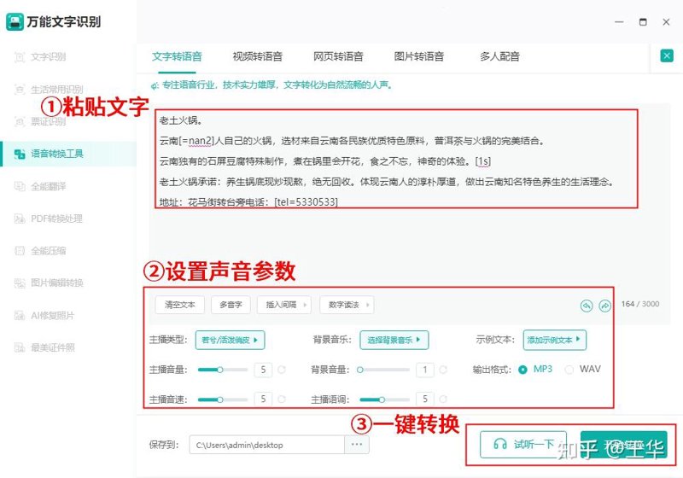Viewport: 683px width, 478px height.
Task: Select MP3 output format
Action: (x=522, y=370)
